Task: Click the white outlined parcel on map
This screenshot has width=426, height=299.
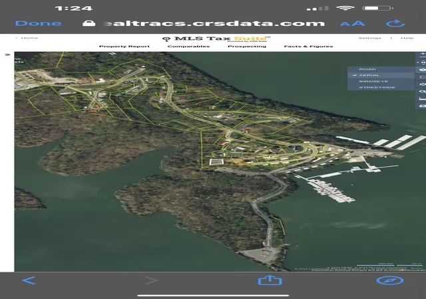Action: 216,162
